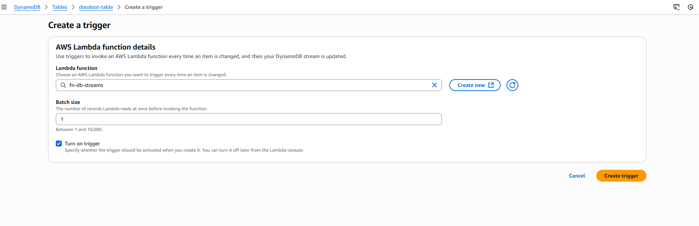Screen dimensions: 699x226
Task: Toggle the Turn on trigger checkbox
Action: tap(59, 144)
